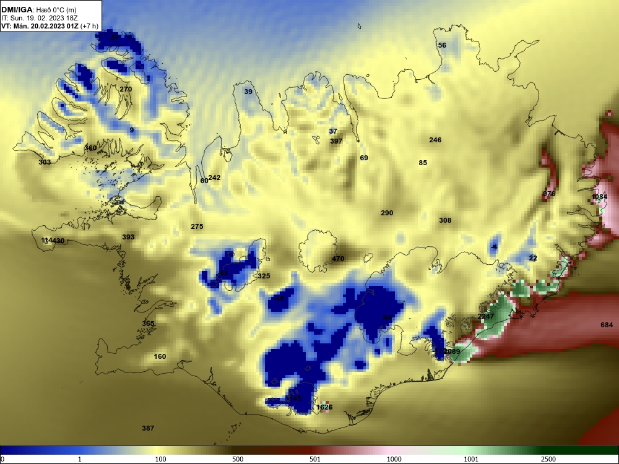
Task: Click the map value 976
Action: 549,194
